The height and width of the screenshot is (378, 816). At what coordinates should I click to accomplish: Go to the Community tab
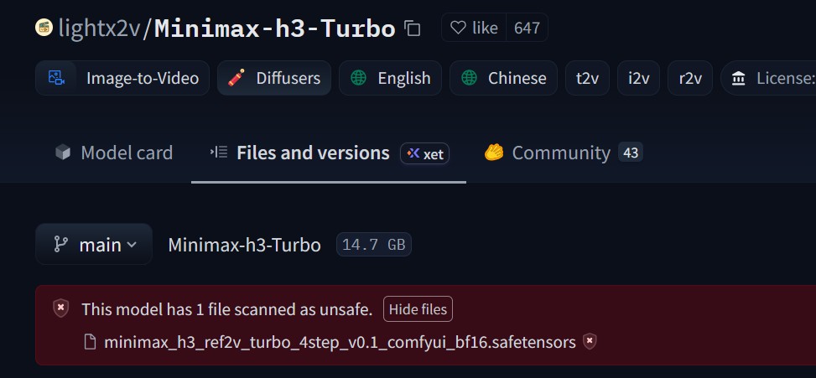tap(564, 153)
